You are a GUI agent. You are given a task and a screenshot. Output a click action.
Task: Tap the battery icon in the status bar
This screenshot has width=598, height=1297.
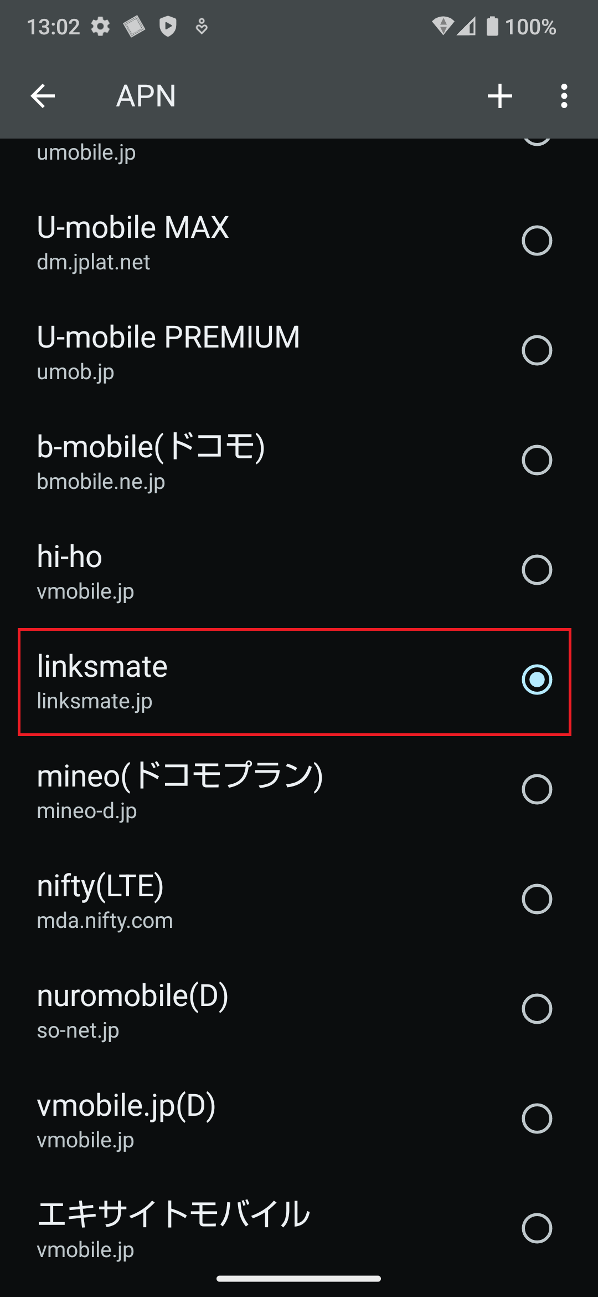[492, 26]
